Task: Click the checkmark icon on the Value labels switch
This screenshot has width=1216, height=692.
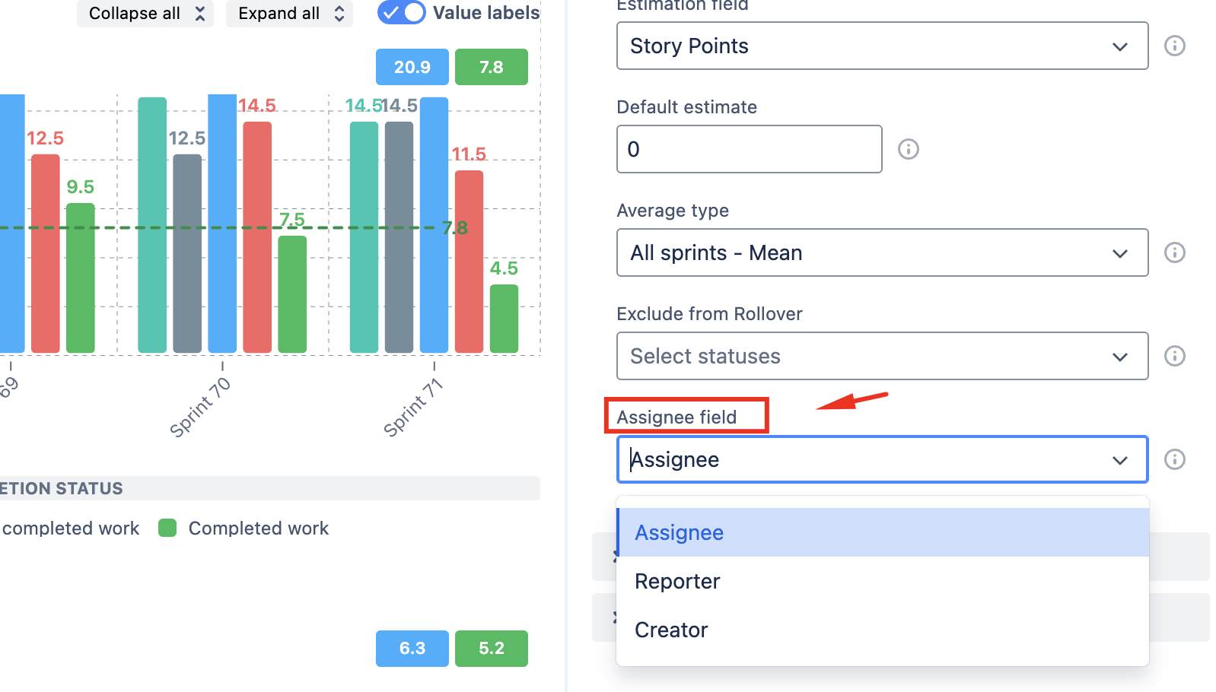Action: pos(390,12)
